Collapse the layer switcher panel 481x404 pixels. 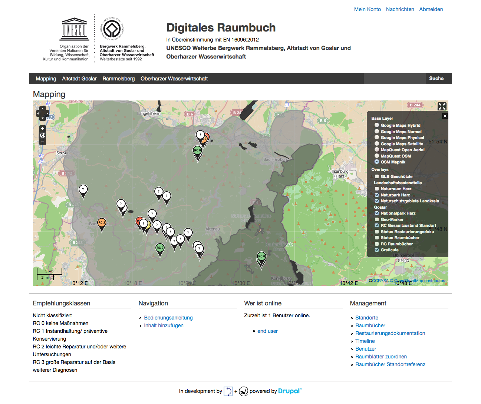coord(445,116)
